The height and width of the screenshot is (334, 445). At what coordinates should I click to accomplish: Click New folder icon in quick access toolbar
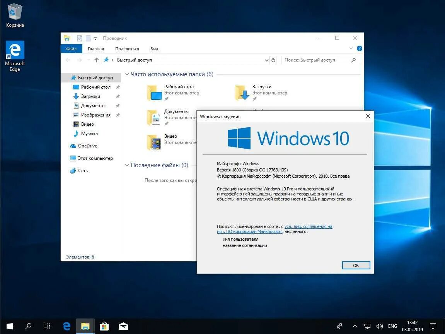click(x=88, y=38)
